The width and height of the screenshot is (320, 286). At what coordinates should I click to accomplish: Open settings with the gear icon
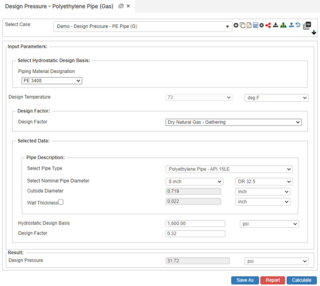pos(262,25)
